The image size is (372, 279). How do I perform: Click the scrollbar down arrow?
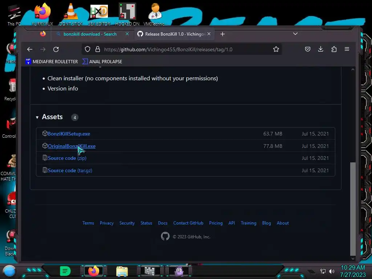click(353, 259)
